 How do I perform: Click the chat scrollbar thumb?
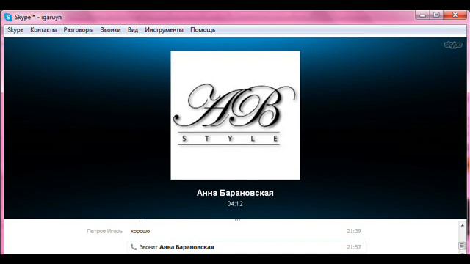point(462,246)
